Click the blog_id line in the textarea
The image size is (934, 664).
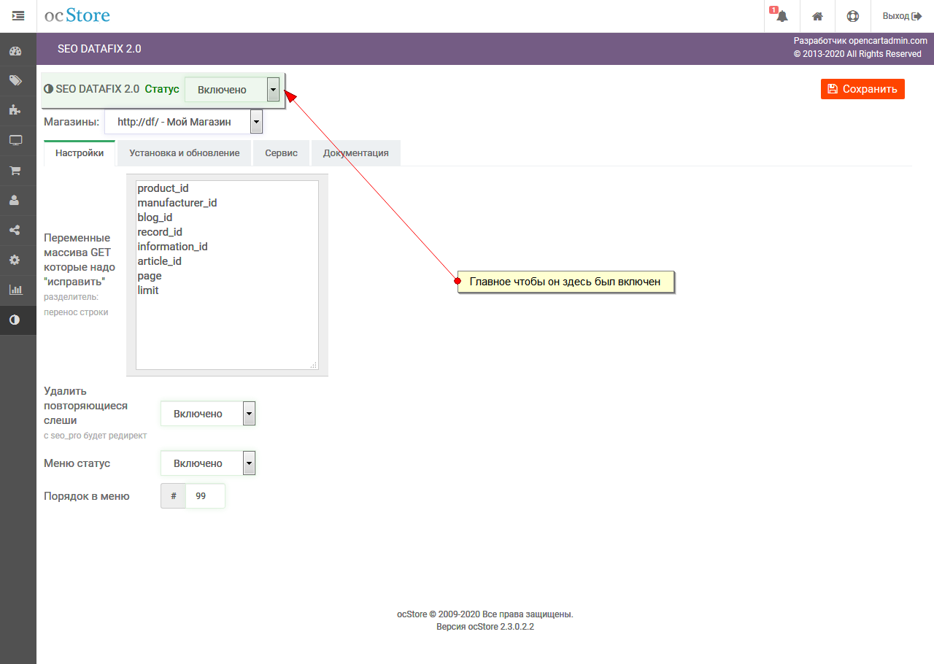tap(155, 217)
